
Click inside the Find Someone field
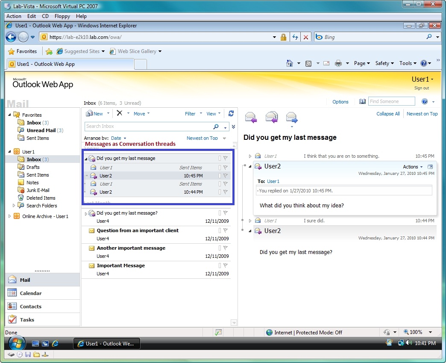(x=391, y=102)
